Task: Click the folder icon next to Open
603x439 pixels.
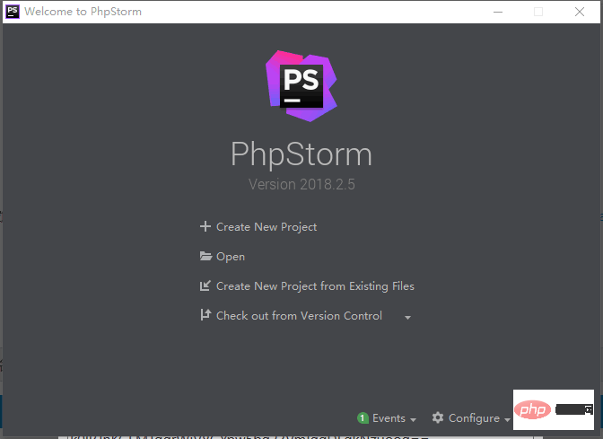Action: click(205, 257)
